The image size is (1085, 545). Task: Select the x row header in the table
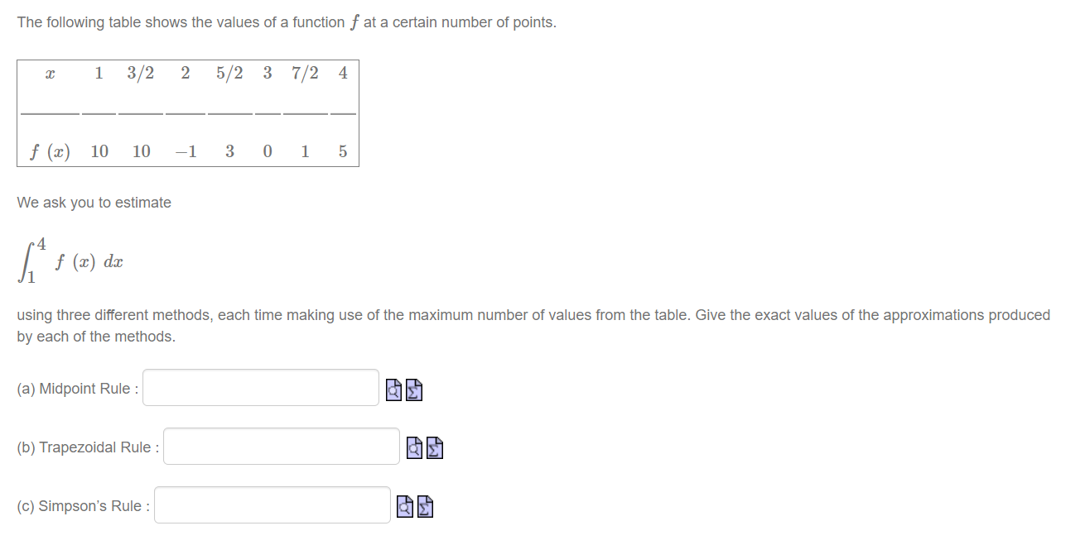[49, 73]
